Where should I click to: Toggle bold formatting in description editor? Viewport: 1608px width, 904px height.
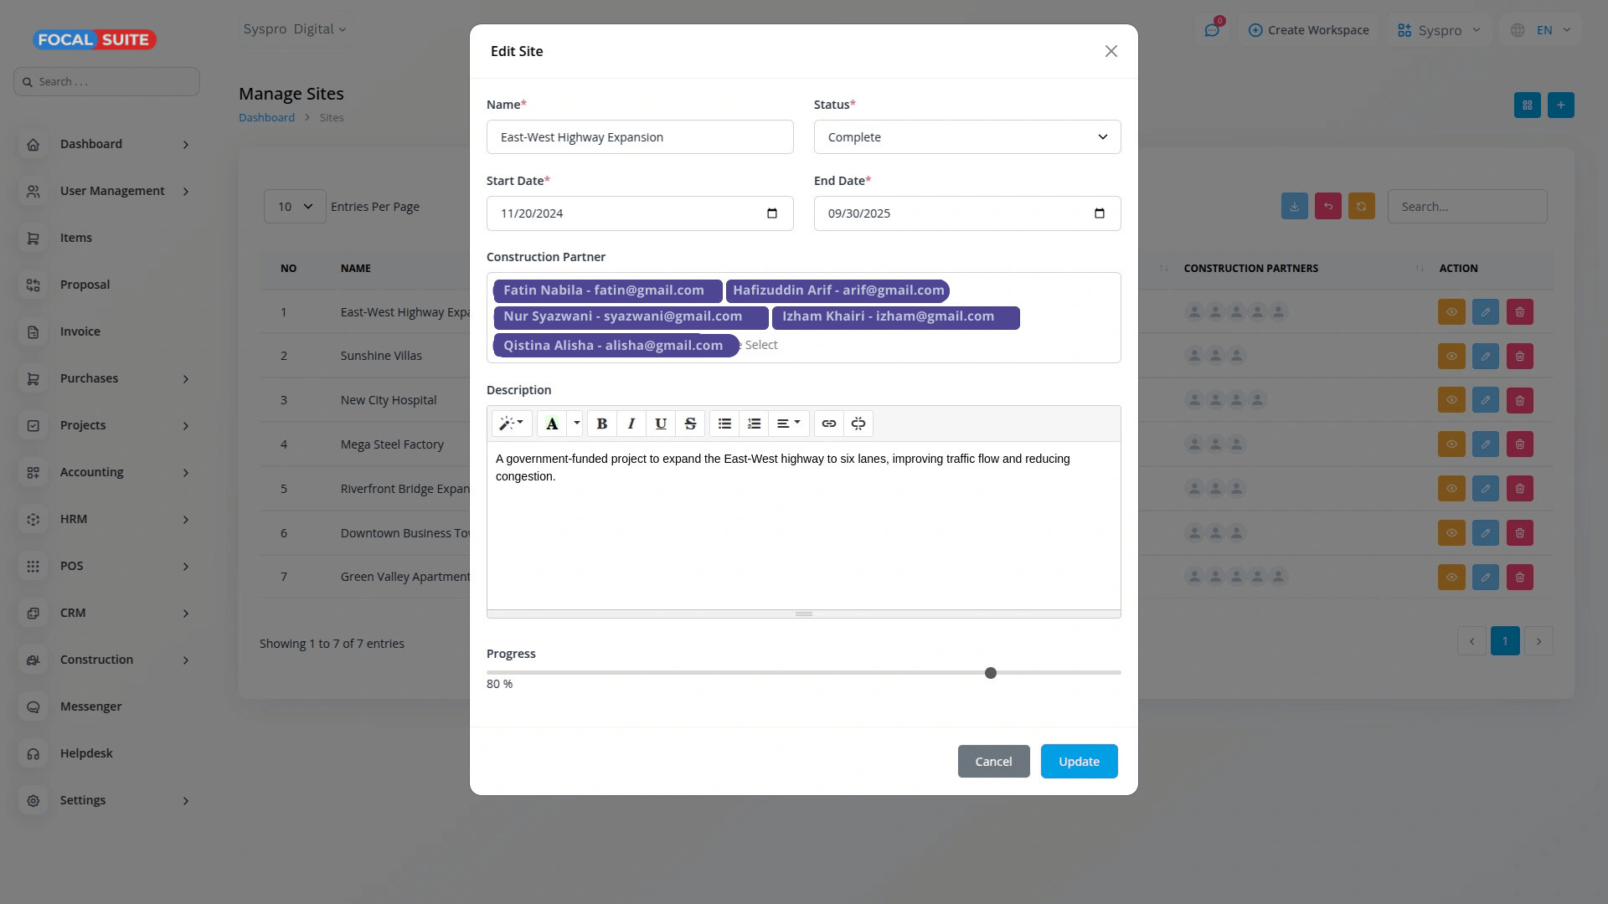tap(601, 424)
